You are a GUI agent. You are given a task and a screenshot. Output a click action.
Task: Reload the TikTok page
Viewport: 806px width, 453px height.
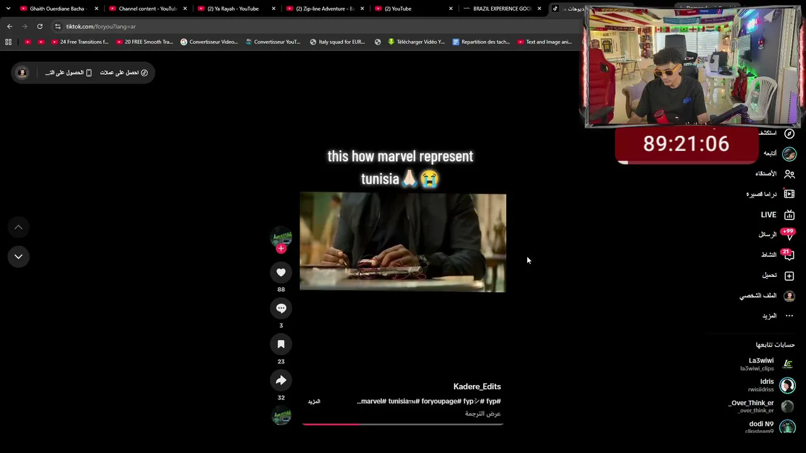(40, 26)
